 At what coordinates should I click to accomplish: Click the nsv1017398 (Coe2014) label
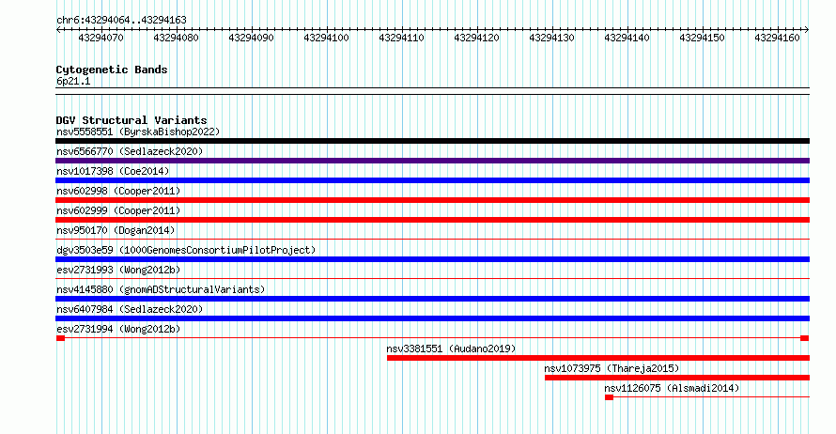(x=113, y=171)
